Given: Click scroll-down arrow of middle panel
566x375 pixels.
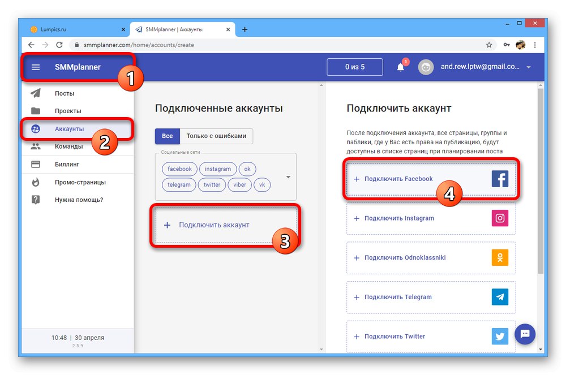Looking at the screenshot, I should [321, 350].
